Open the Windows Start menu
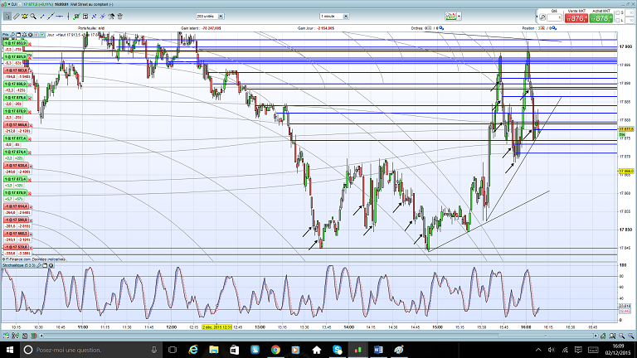637x358 pixels. click(10, 350)
